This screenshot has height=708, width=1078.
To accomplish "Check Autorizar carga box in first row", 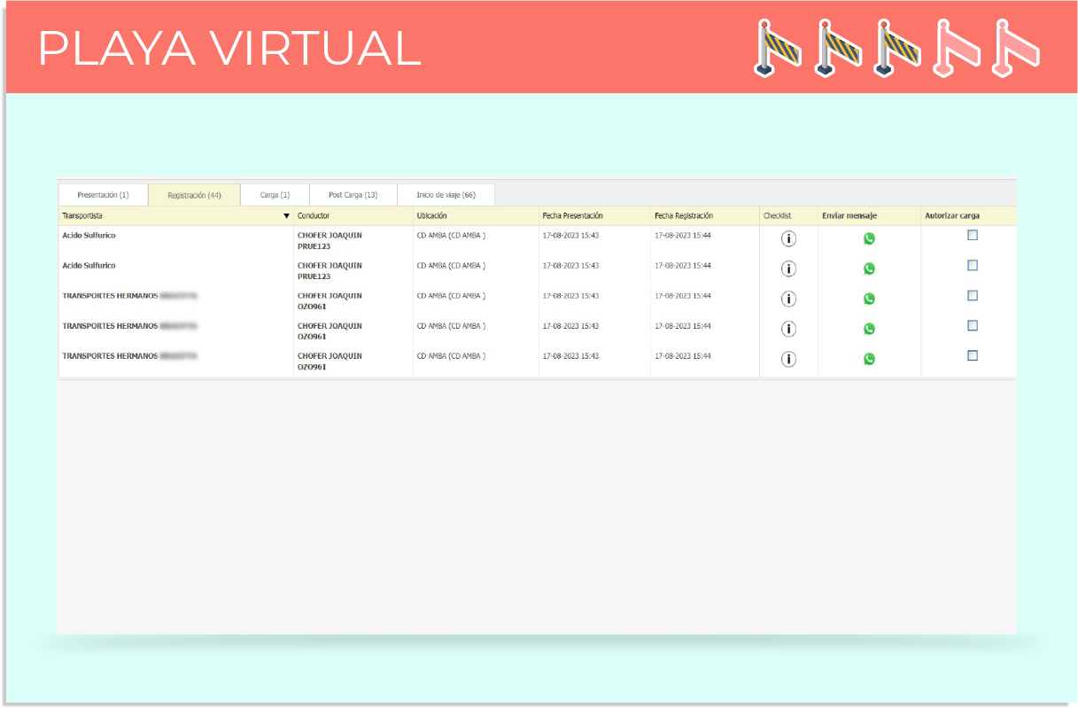I will pos(973,236).
